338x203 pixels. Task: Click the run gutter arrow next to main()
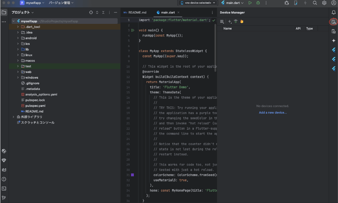click(x=133, y=30)
